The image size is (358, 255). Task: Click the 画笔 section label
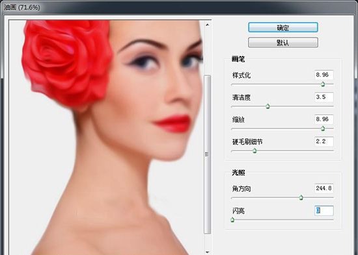(x=238, y=59)
